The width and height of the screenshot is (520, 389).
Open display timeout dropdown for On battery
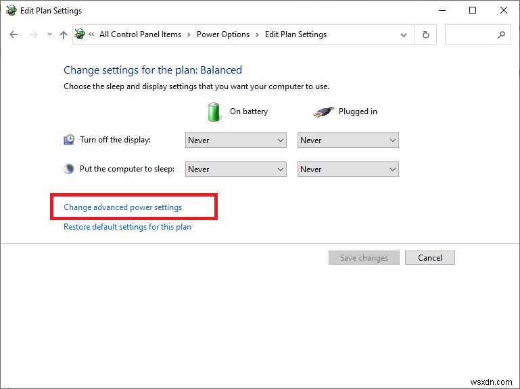[x=236, y=140]
